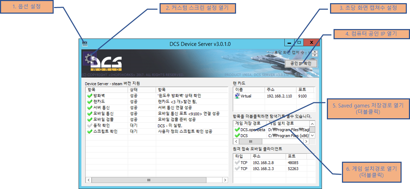Click the 게임 저장 경로 column header
The height and width of the screenshot is (189, 410).
(250, 123)
